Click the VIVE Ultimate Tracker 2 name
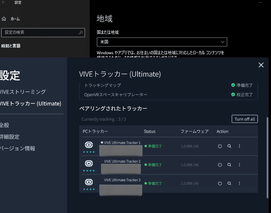271x213 pixels. [x=122, y=161]
